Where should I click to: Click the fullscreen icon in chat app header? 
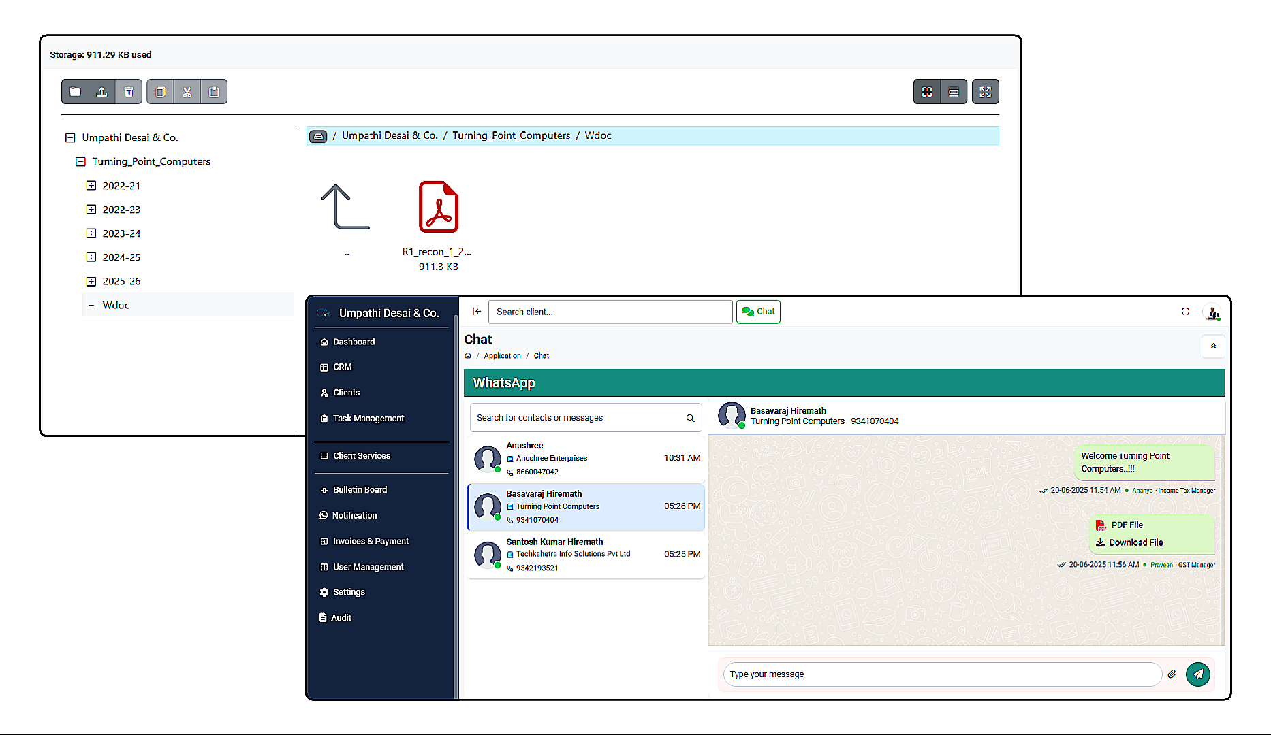(x=1185, y=312)
